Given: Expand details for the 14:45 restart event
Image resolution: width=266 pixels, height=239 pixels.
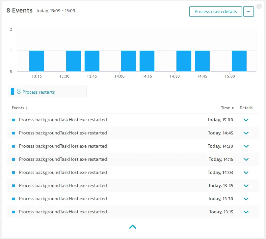Looking at the screenshot, I should point(246,133).
